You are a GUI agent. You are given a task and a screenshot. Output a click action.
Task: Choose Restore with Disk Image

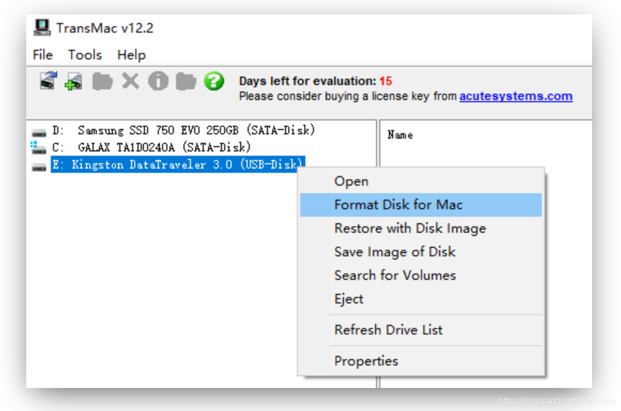tap(420, 229)
